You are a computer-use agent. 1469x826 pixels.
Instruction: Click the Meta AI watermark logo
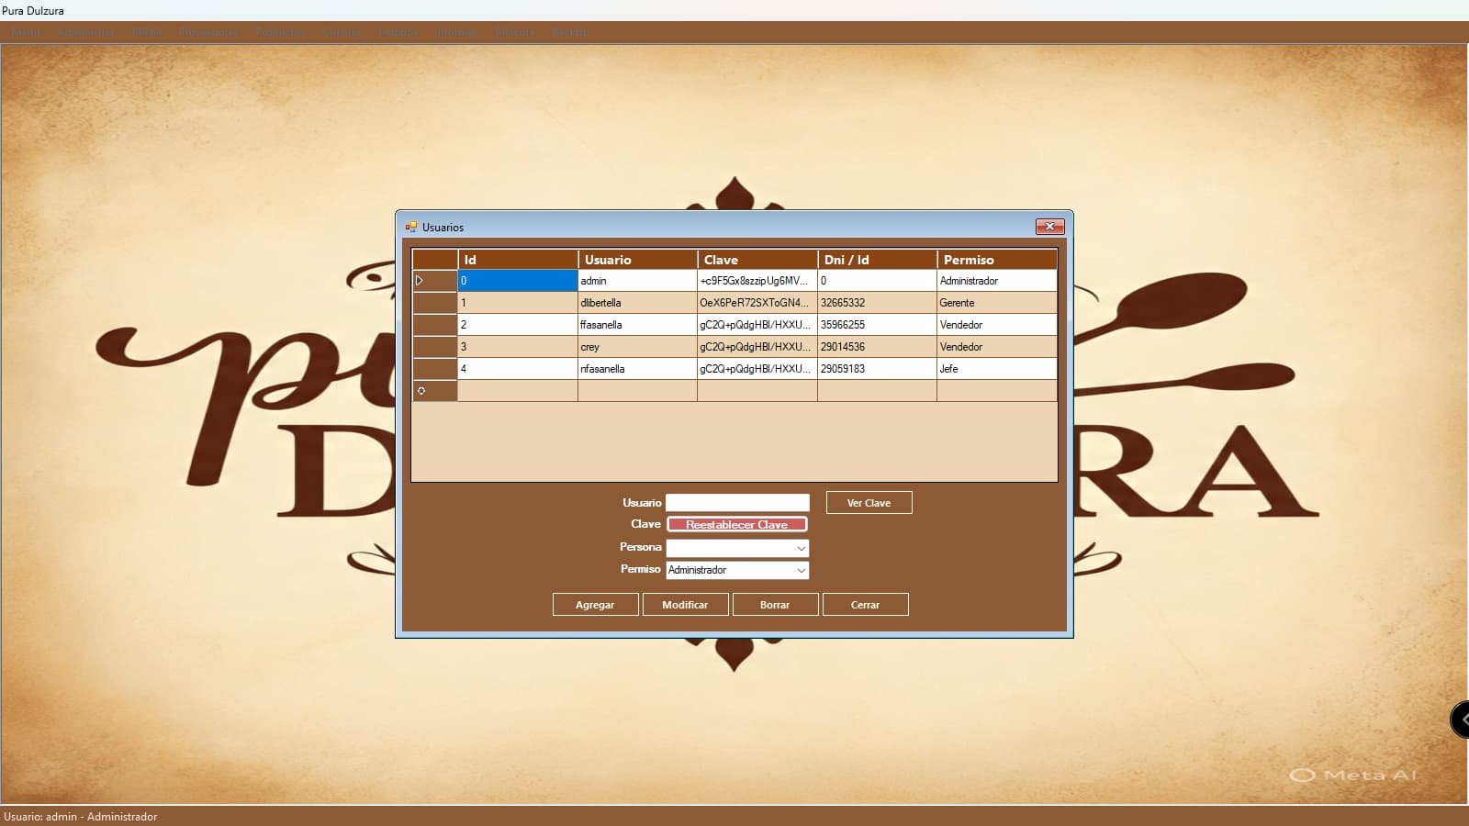(1302, 776)
